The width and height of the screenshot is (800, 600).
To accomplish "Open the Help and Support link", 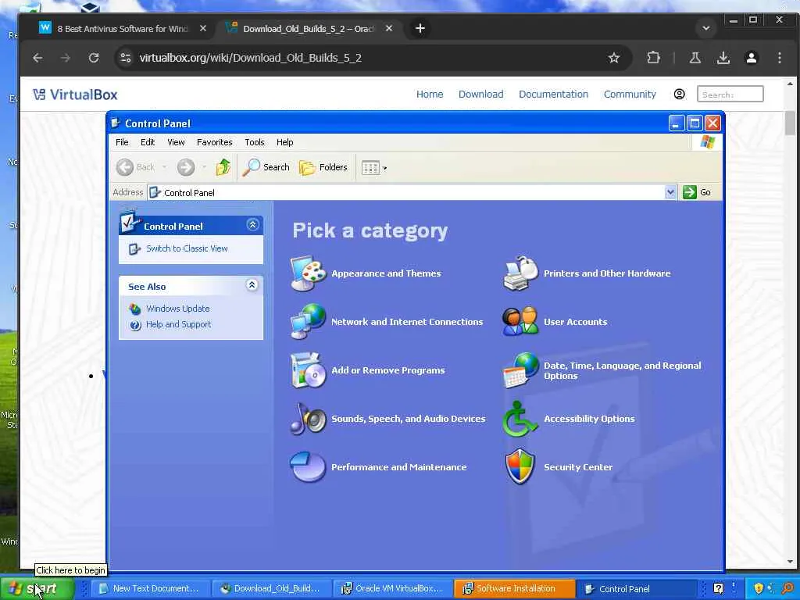I will (x=178, y=324).
